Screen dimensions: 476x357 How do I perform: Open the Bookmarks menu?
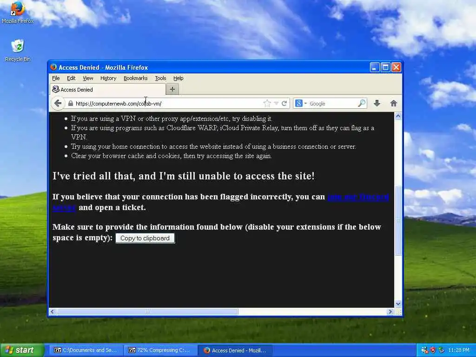[x=135, y=78]
